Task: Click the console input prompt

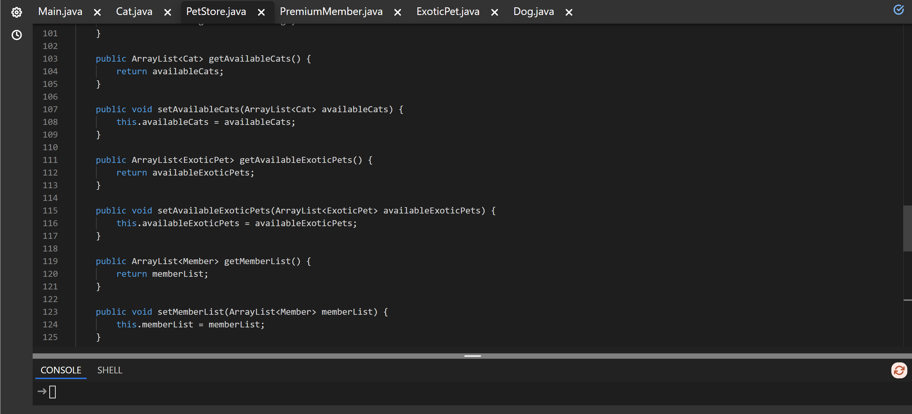Action: point(52,392)
